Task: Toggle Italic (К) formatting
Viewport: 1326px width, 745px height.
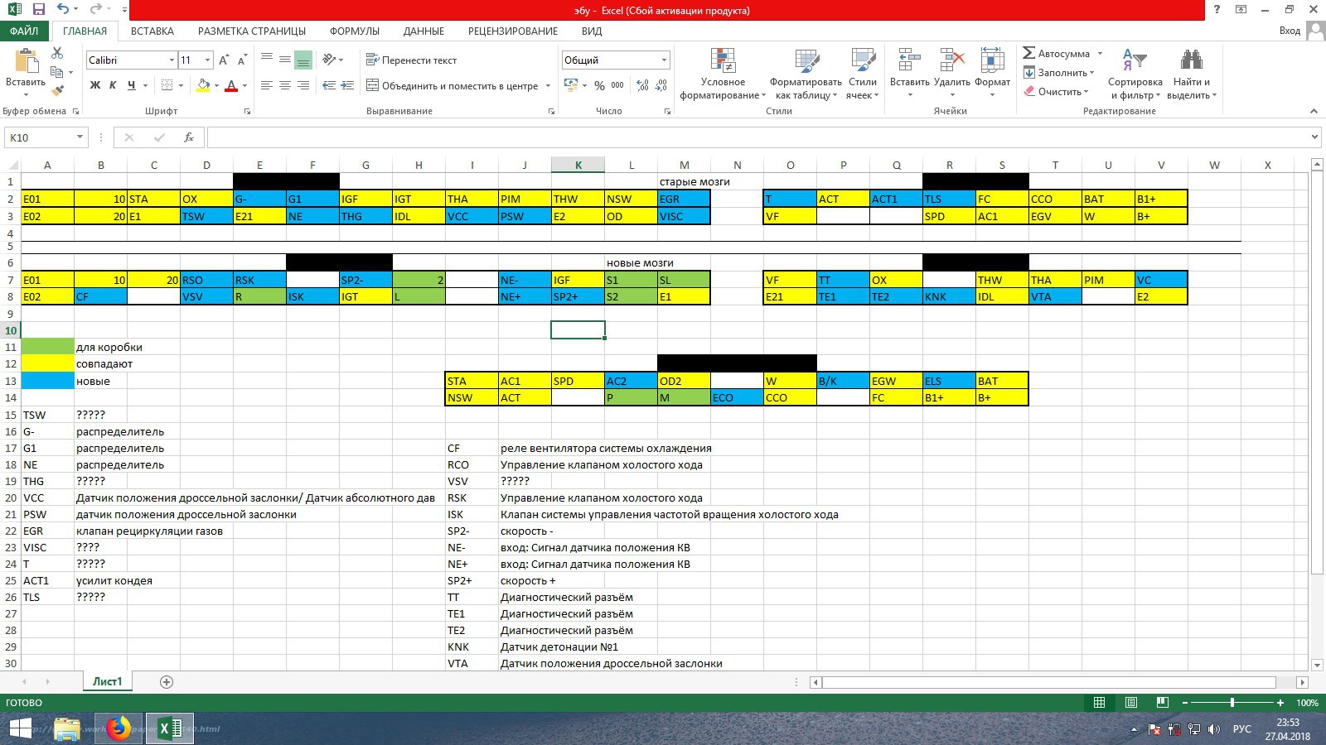Action: pos(113,85)
